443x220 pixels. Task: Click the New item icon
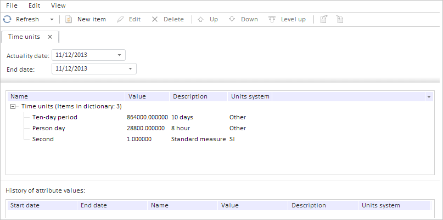(69, 19)
